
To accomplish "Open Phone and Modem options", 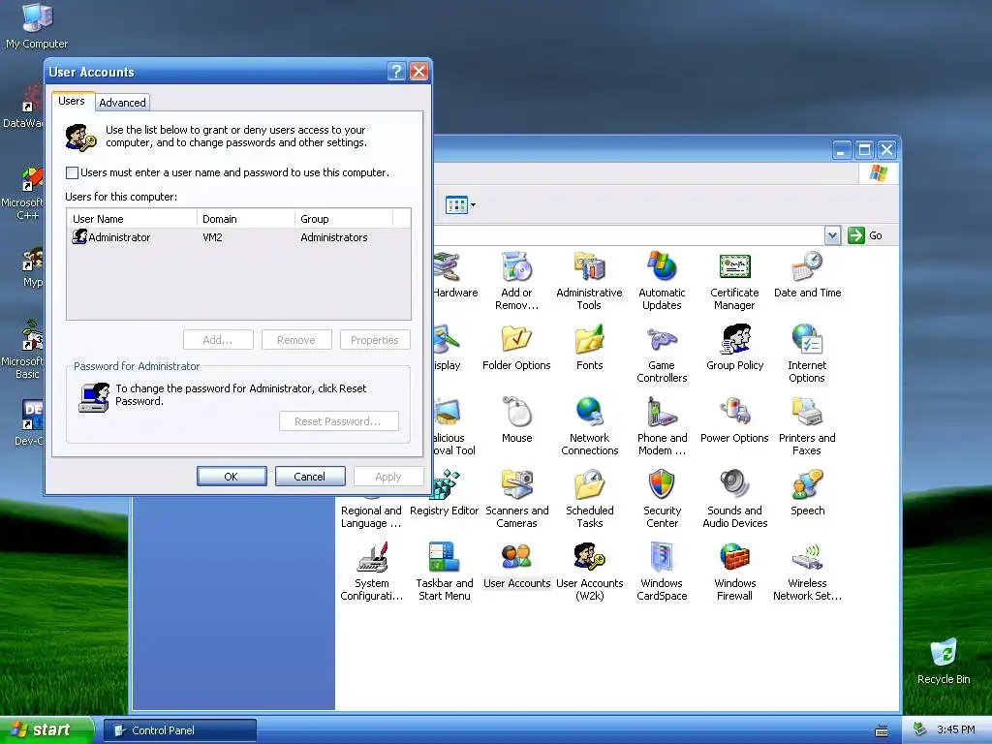I will (x=662, y=426).
